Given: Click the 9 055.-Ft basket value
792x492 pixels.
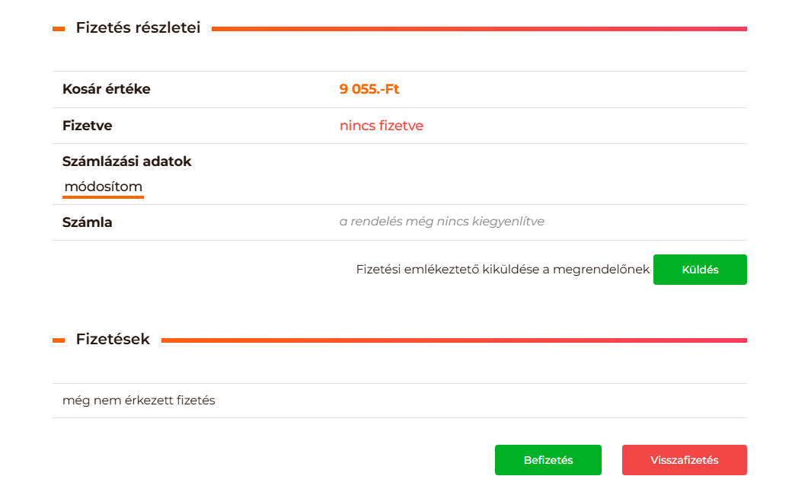Looking at the screenshot, I should 369,89.
